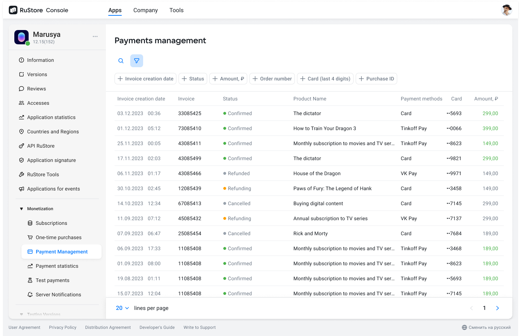This screenshot has width=521, height=336.
Task: Go to next page arrow
Action: click(497, 308)
